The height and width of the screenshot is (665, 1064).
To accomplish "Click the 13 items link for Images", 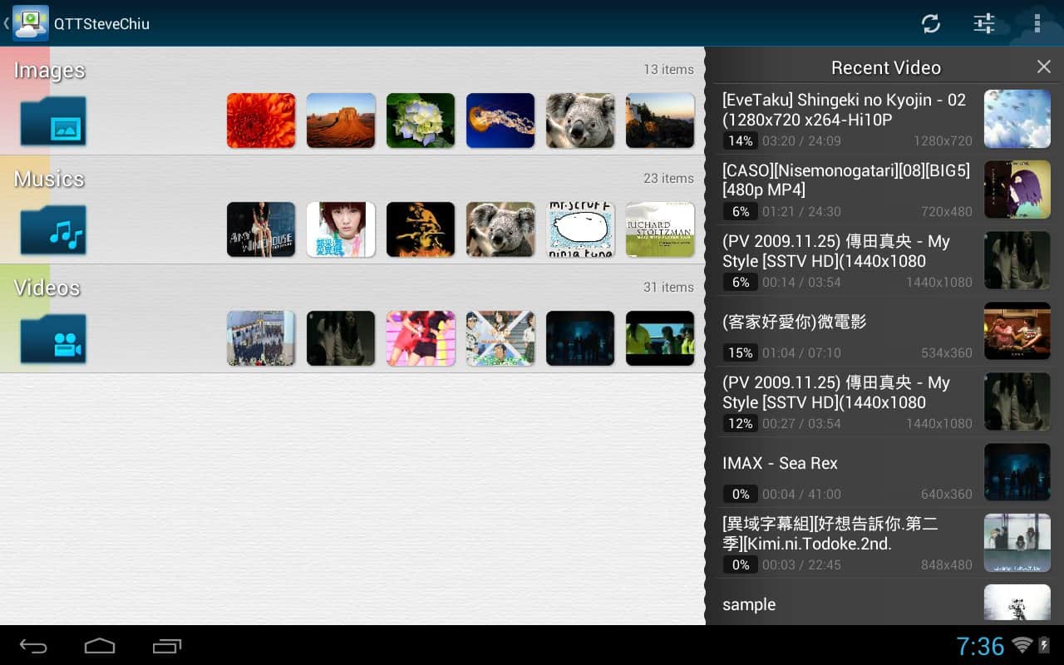I will [x=668, y=70].
